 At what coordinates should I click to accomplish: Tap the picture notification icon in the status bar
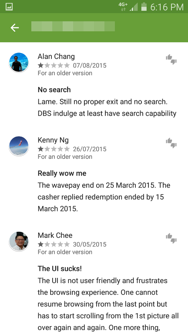tap(9, 7)
